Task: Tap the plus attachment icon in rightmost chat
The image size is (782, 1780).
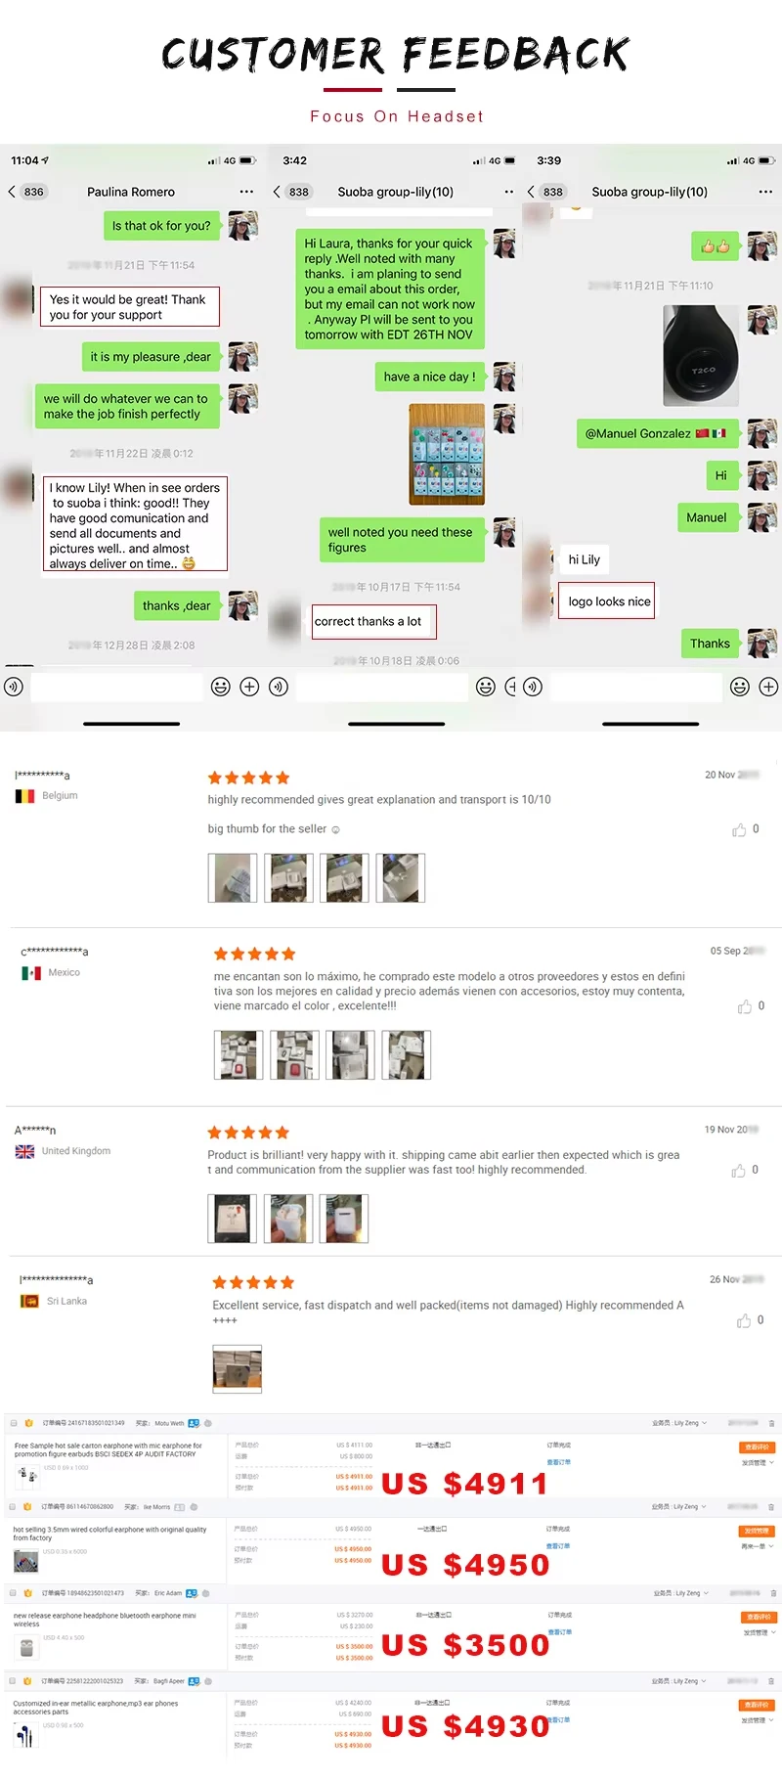Action: coord(769,687)
